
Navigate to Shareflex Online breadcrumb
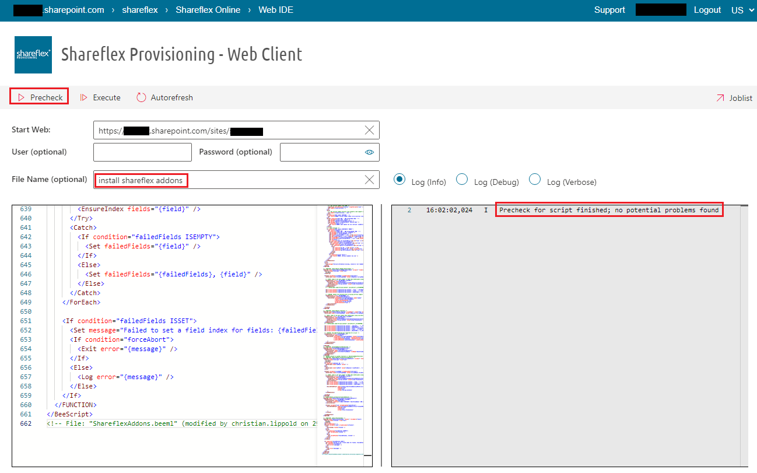(208, 10)
